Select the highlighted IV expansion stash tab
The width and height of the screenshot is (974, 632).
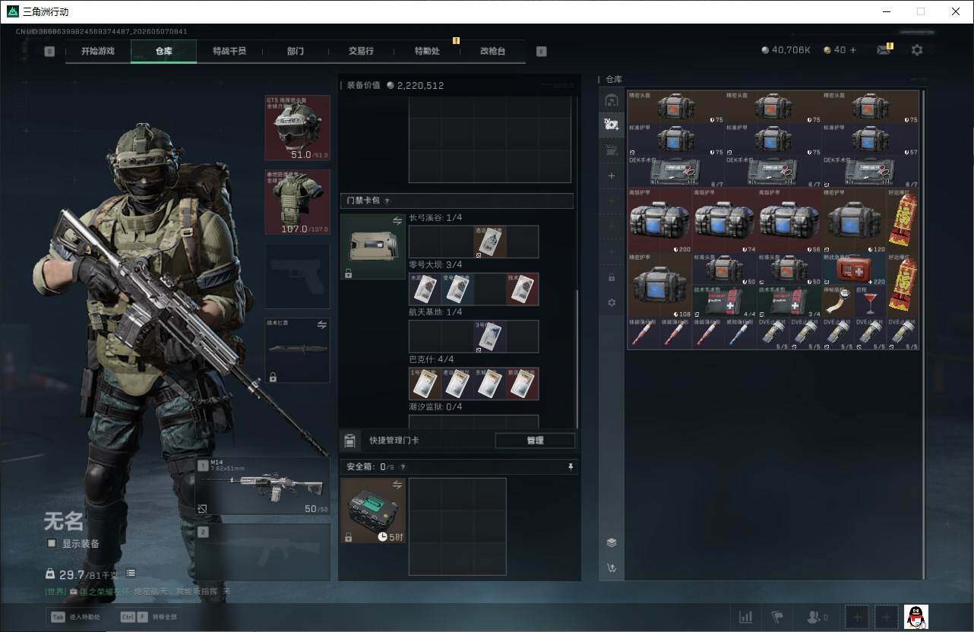[x=612, y=124]
